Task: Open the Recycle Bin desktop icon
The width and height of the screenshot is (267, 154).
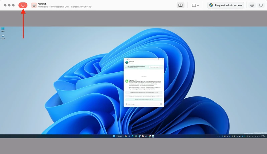Action: click(x=3, y=37)
